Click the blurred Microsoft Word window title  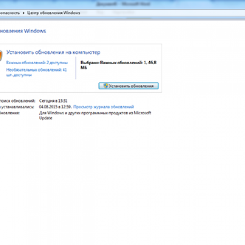123,4
